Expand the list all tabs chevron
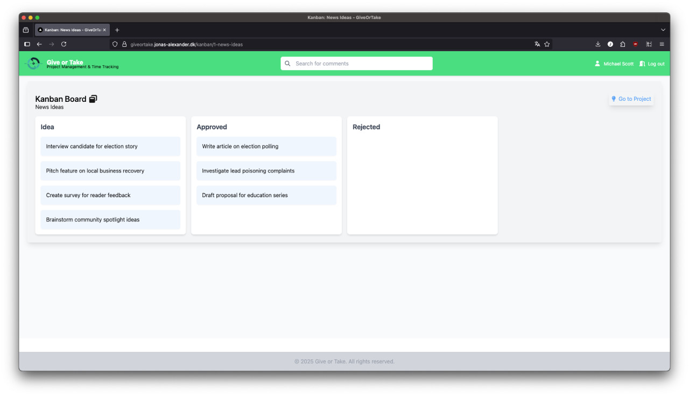The image size is (689, 396). pyautogui.click(x=663, y=30)
